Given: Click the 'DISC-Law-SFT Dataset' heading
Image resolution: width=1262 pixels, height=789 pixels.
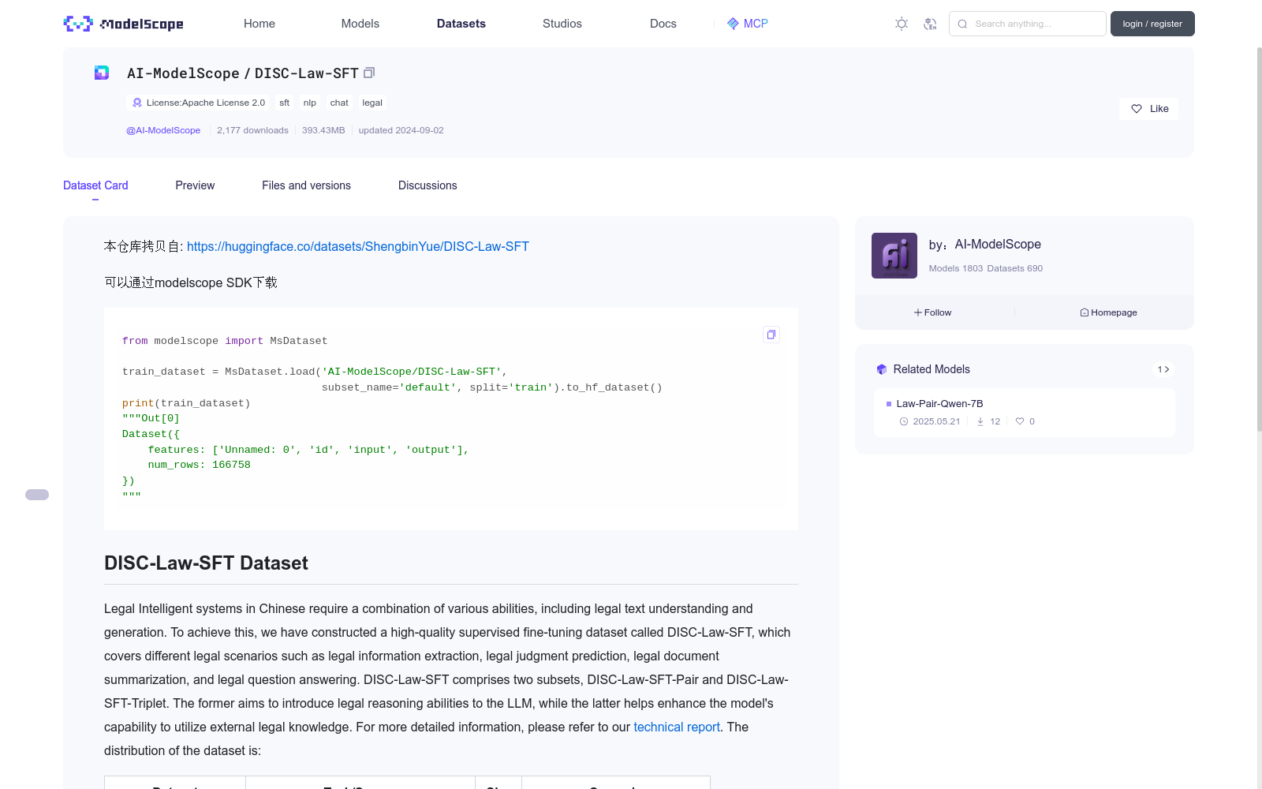Looking at the screenshot, I should coord(206,563).
